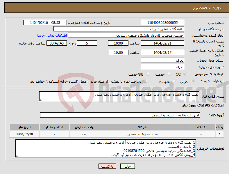Click the تعداد / مقدار column header
Viewport: 229px width, 174px height.
click(54, 127)
